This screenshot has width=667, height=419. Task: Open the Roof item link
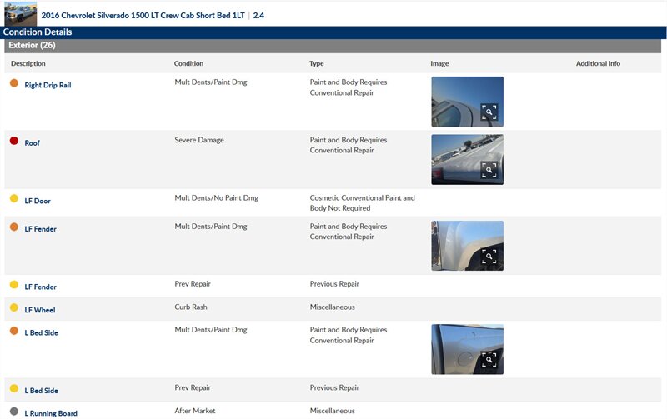pos(32,143)
